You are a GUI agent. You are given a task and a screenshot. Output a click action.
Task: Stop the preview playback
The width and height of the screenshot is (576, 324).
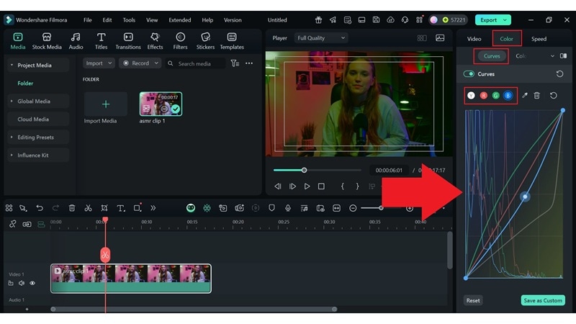pyautogui.click(x=321, y=186)
